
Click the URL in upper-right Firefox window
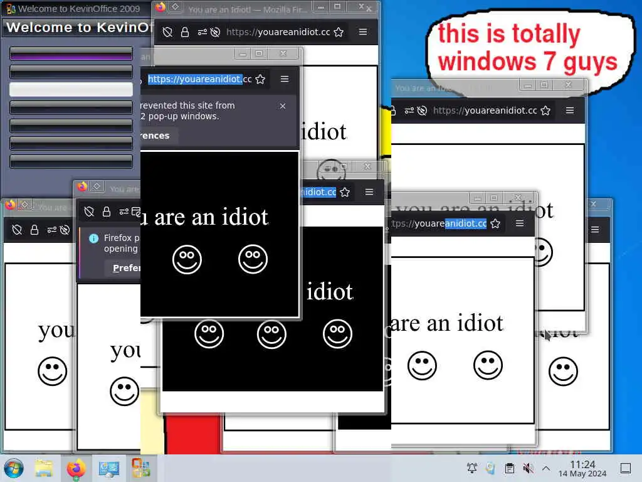click(485, 110)
